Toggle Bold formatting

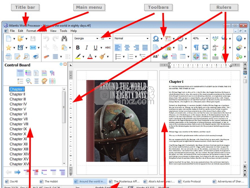[x=78, y=47]
